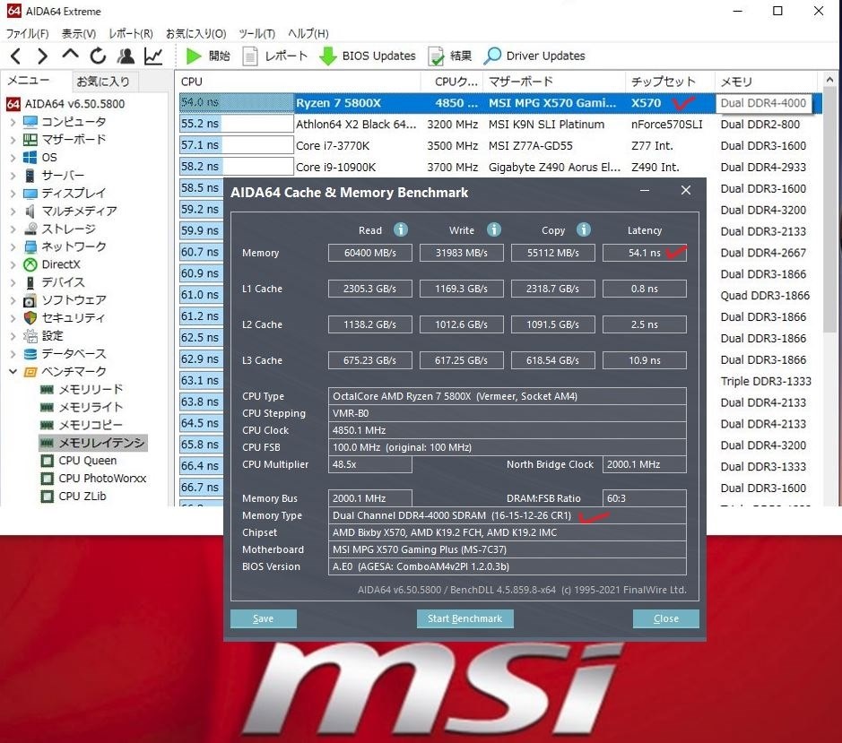Expand マルチメディア tree node
842x743 pixels.
13,211
